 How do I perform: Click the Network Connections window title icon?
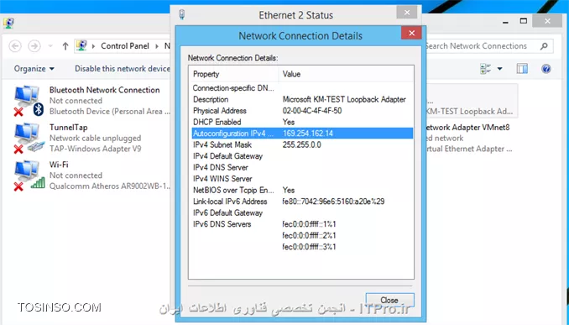(8, 23)
